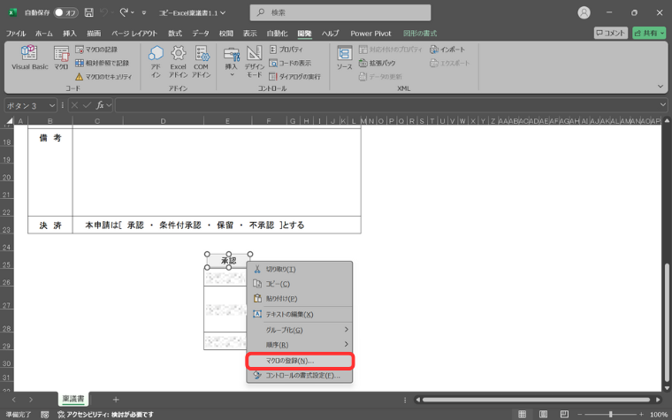
Task: Click the zoom slider in status bar
Action: [610, 414]
